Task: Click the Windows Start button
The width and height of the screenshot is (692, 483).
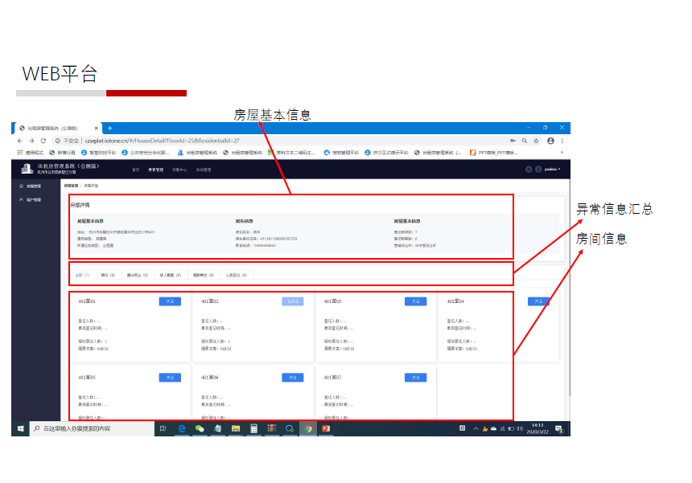Action: 21,429
